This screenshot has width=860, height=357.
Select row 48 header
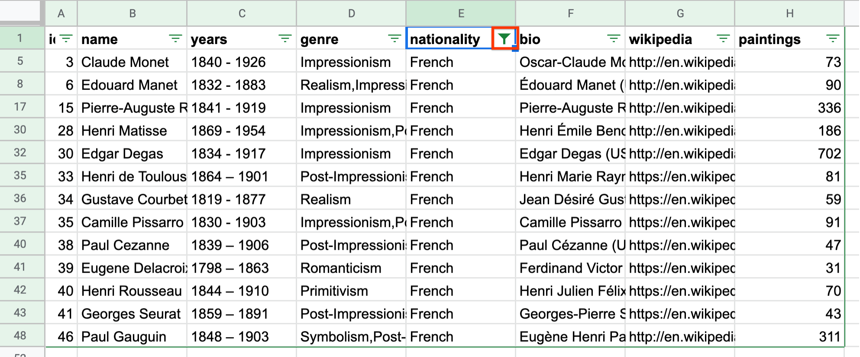tap(20, 335)
